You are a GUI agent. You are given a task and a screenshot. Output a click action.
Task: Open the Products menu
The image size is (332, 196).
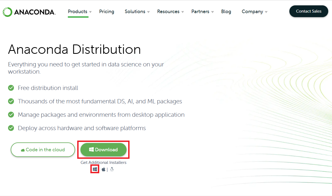pyautogui.click(x=78, y=12)
